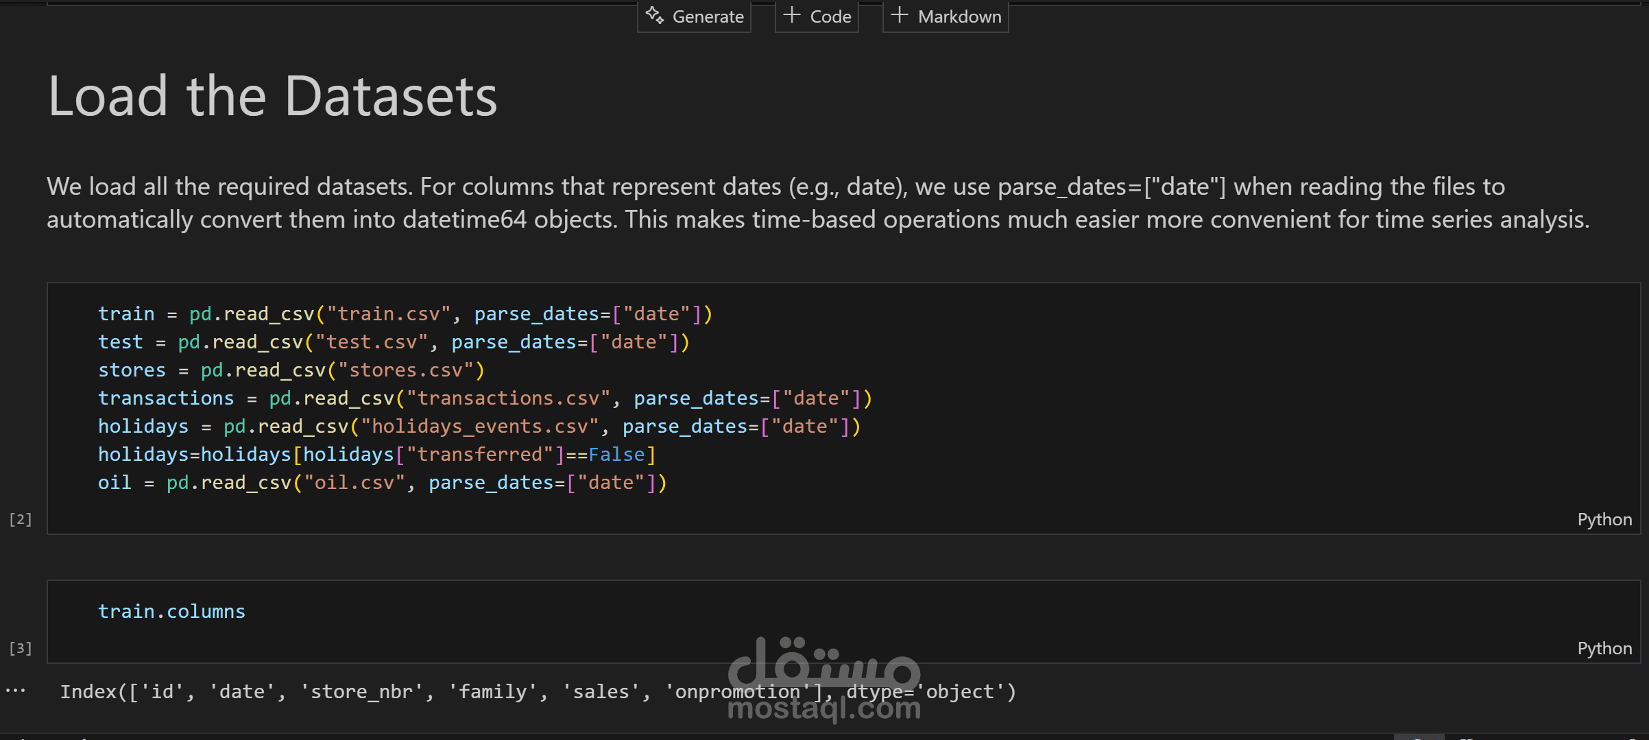Click execution count [2] label
This screenshot has width=1649, height=740.
(x=21, y=519)
